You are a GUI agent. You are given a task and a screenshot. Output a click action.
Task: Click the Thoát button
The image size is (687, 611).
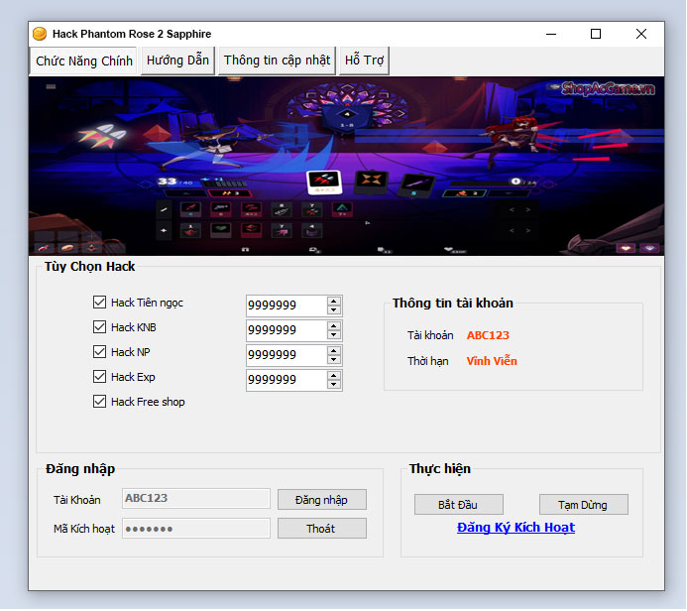pos(321,529)
